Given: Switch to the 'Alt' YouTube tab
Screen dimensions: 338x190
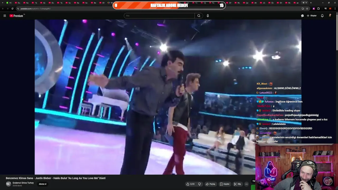Looking at the screenshot, I should 254,3.
